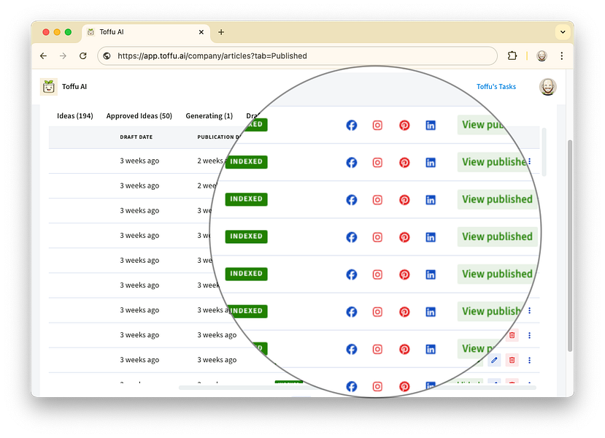Reload the Toffu AI page
This screenshot has height=438, width=605.
point(83,56)
